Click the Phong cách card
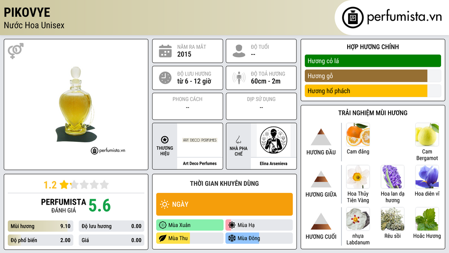Viewport: 449px width, 253px height. (x=188, y=106)
